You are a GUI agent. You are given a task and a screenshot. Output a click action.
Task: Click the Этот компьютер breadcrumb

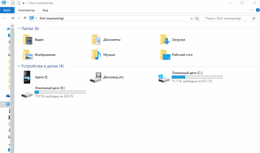(x=51, y=18)
